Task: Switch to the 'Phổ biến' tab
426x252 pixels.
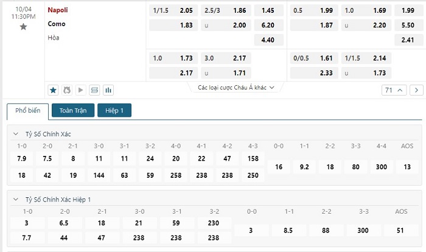Action: (28, 111)
